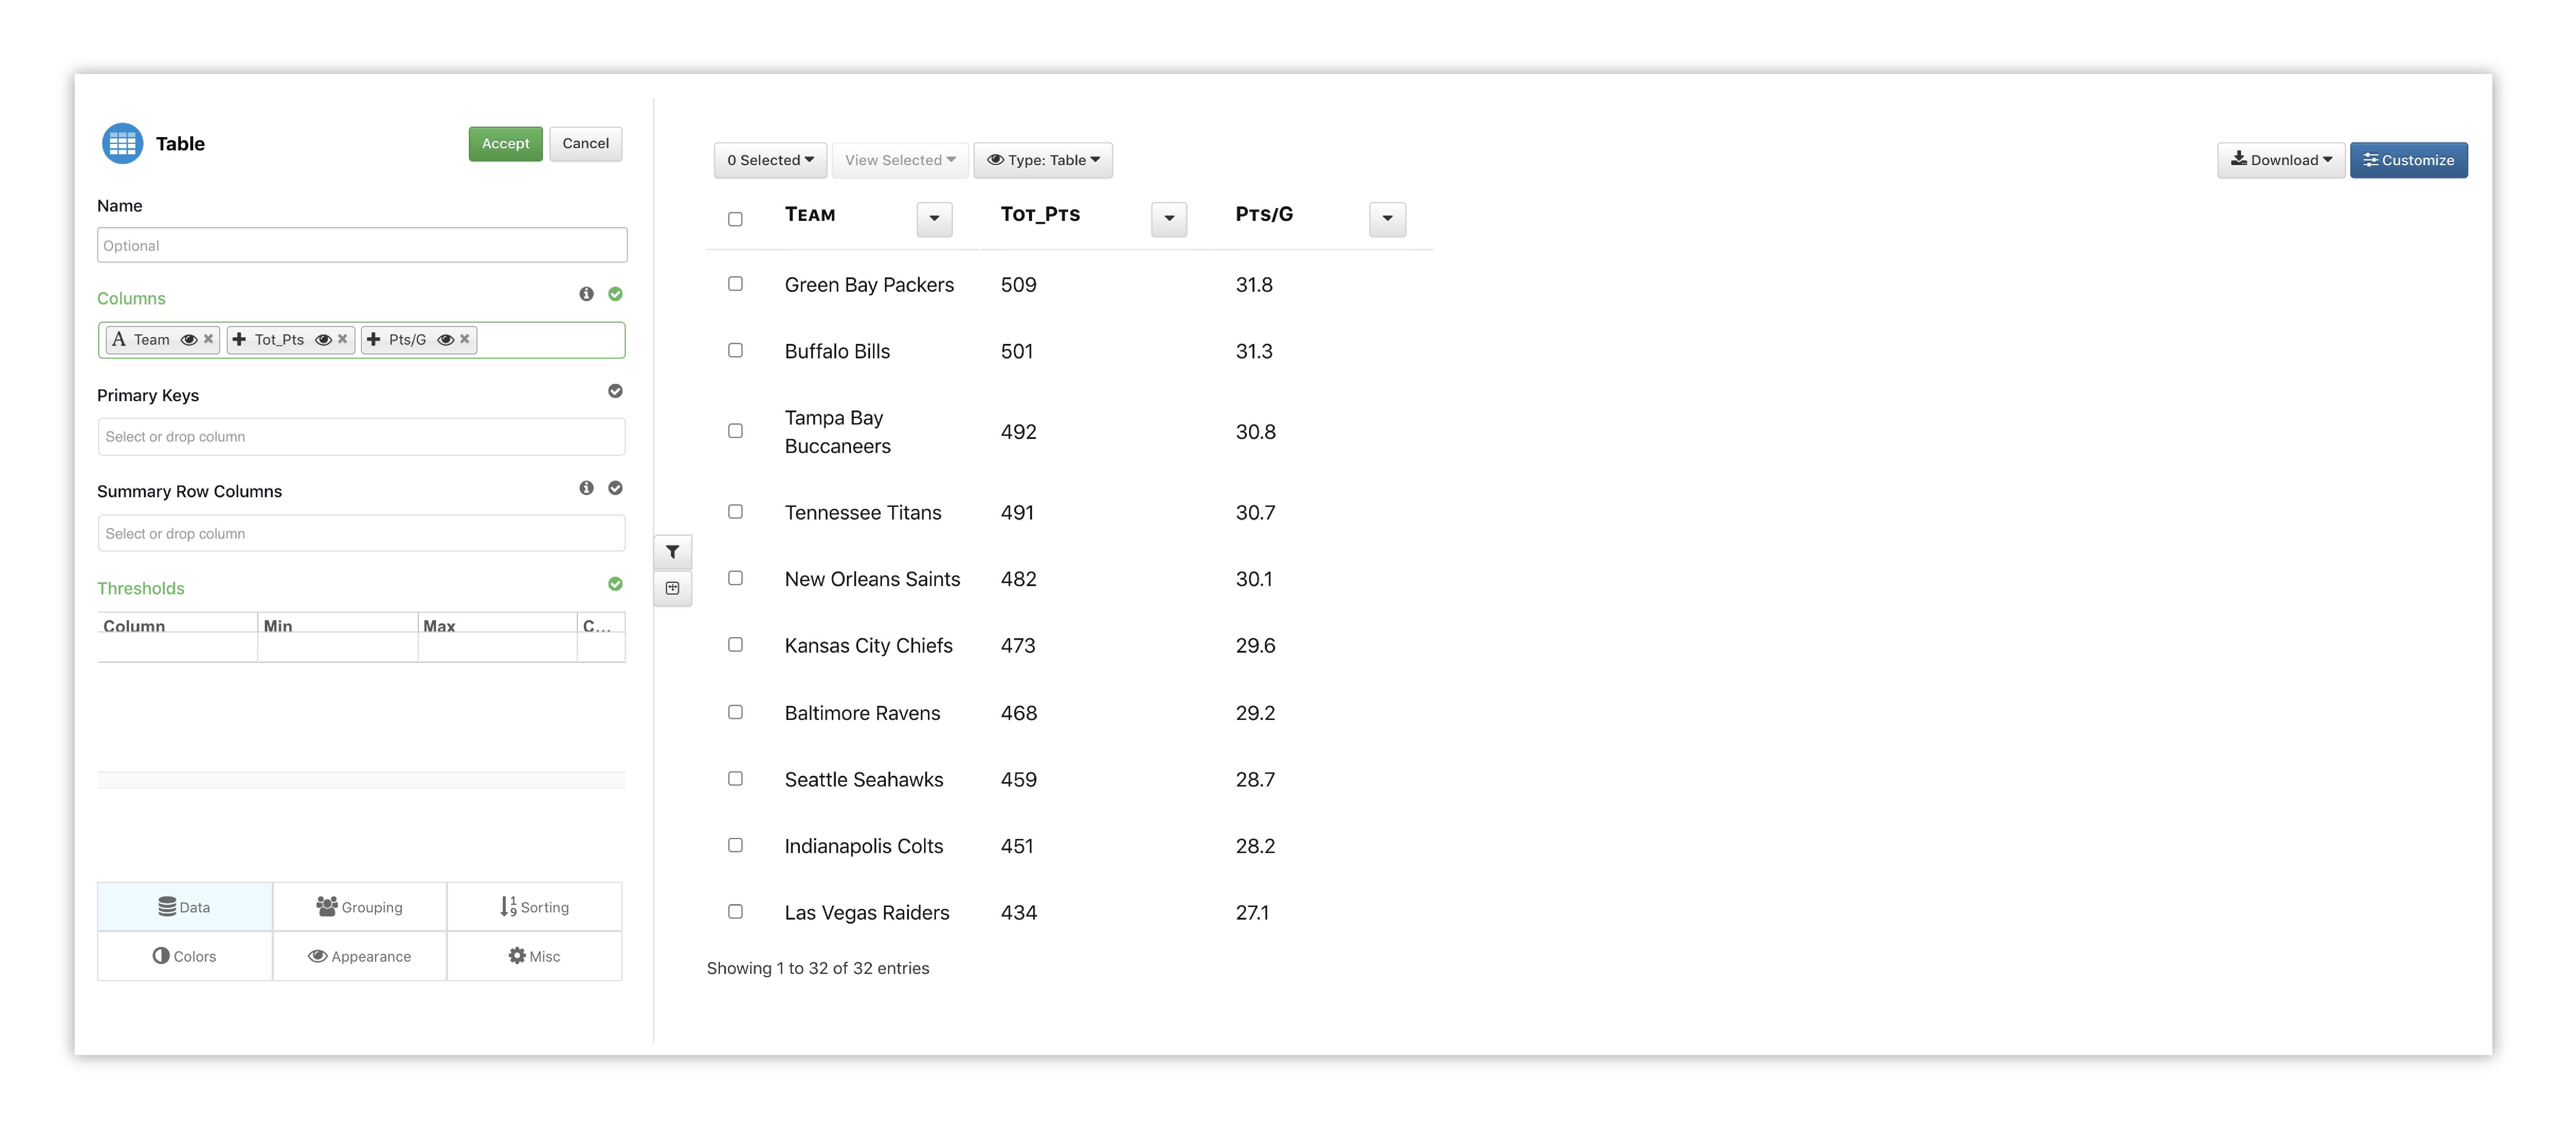Select the Las Vegas Raiders row checkbox
The height and width of the screenshot is (1143, 2576).
point(735,912)
